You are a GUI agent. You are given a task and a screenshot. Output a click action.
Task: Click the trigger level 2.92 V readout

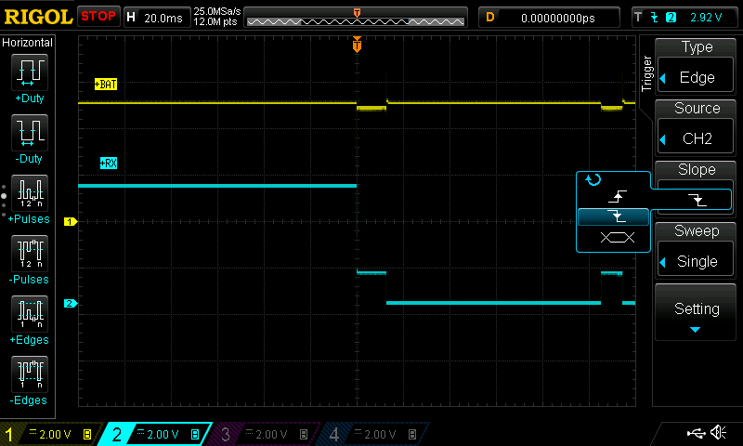point(706,18)
